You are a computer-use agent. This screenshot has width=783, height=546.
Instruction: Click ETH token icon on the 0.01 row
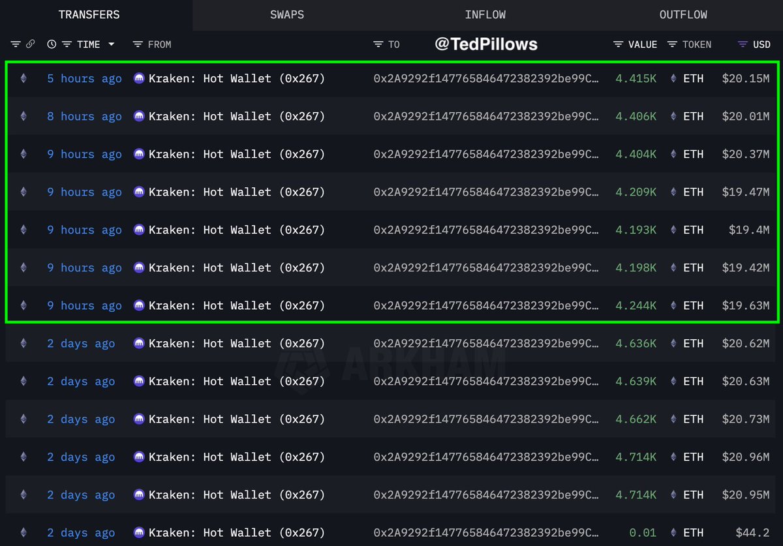tap(673, 532)
